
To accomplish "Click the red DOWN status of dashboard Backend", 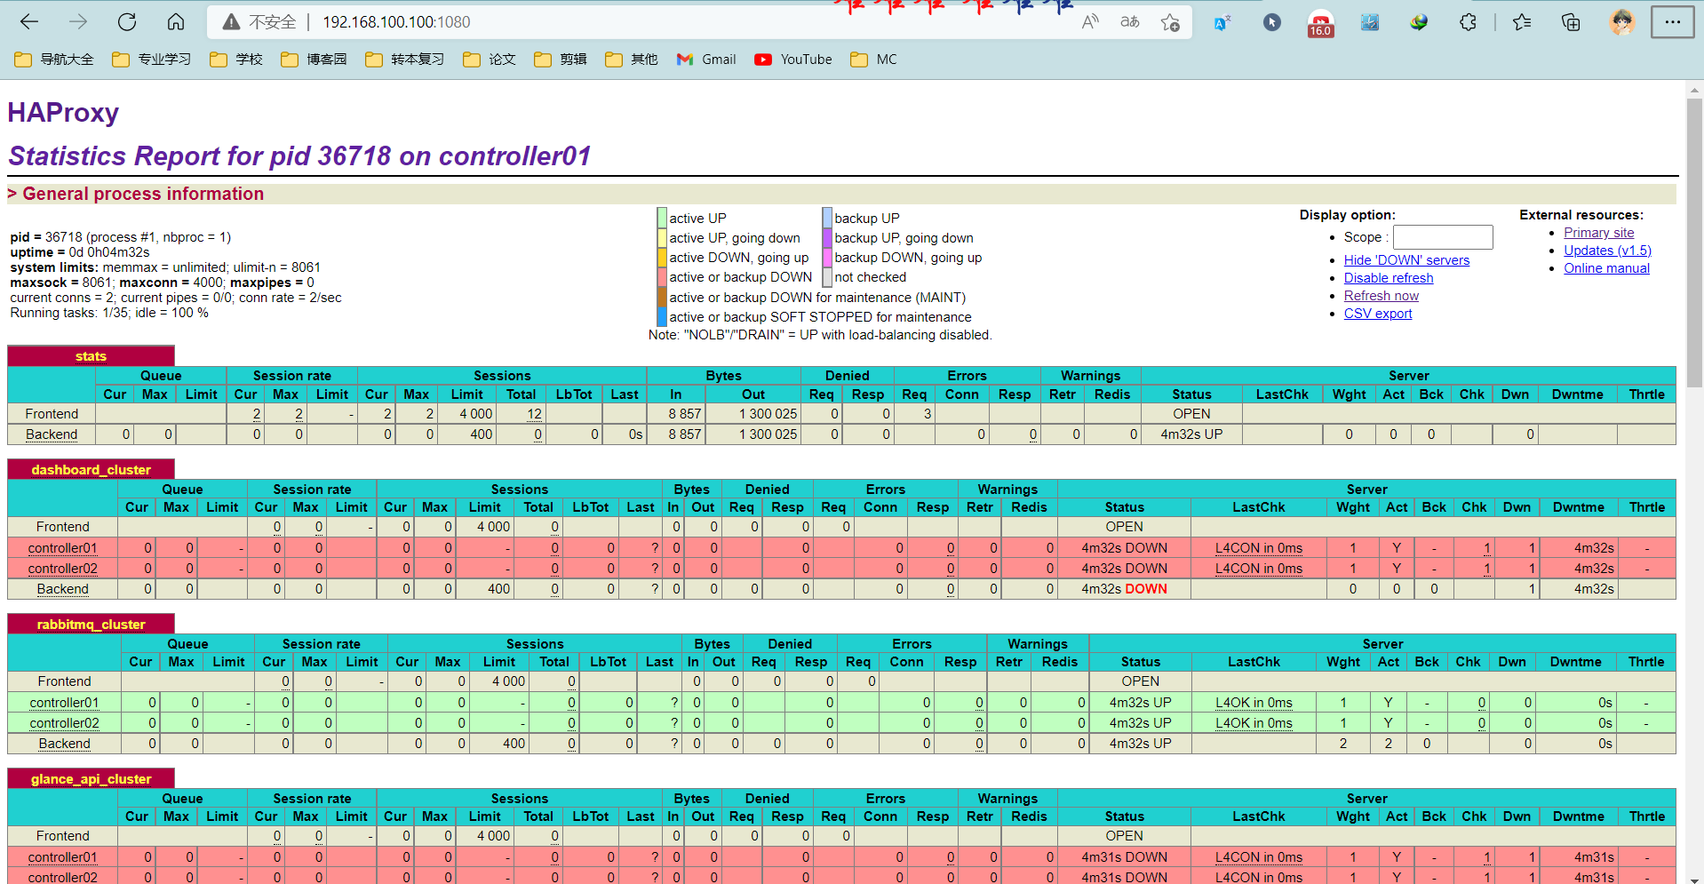I will 1146,589.
